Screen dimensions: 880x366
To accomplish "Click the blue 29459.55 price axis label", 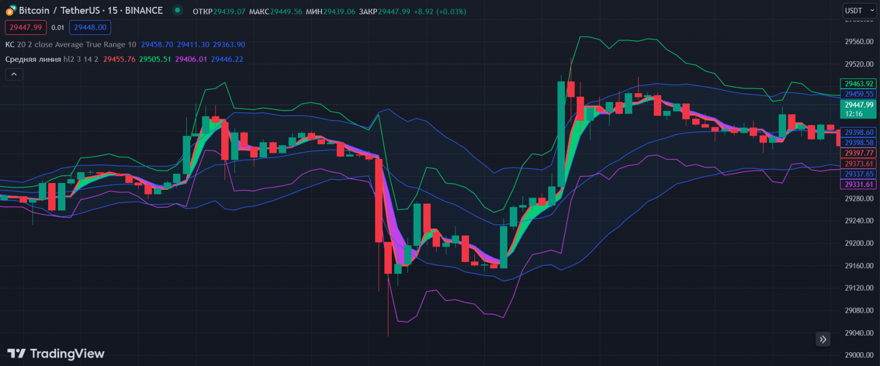I will [x=858, y=94].
